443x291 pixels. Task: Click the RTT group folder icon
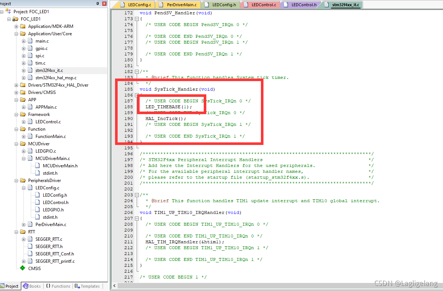[23, 232]
